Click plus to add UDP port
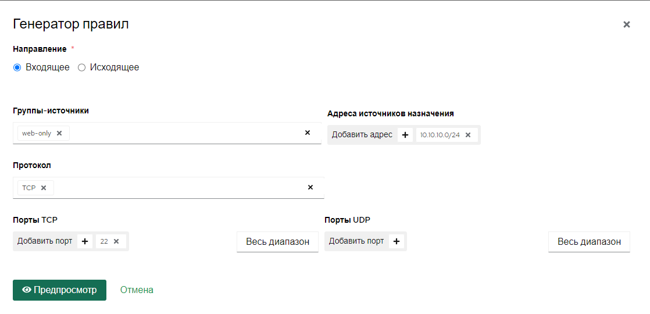This screenshot has width=650, height=314. (x=397, y=241)
